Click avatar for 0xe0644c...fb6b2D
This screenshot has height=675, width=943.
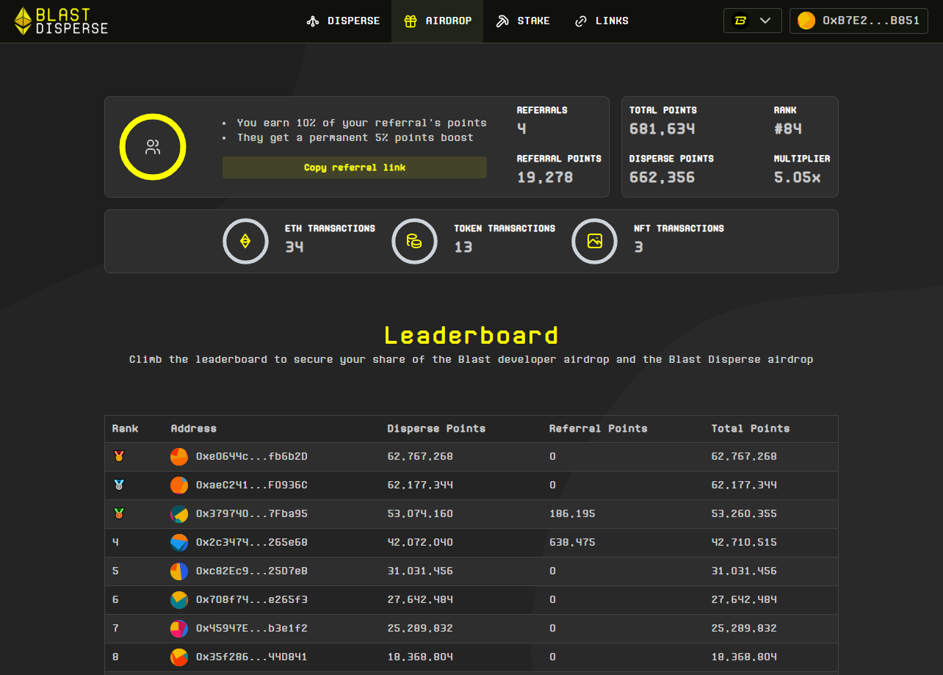[179, 457]
